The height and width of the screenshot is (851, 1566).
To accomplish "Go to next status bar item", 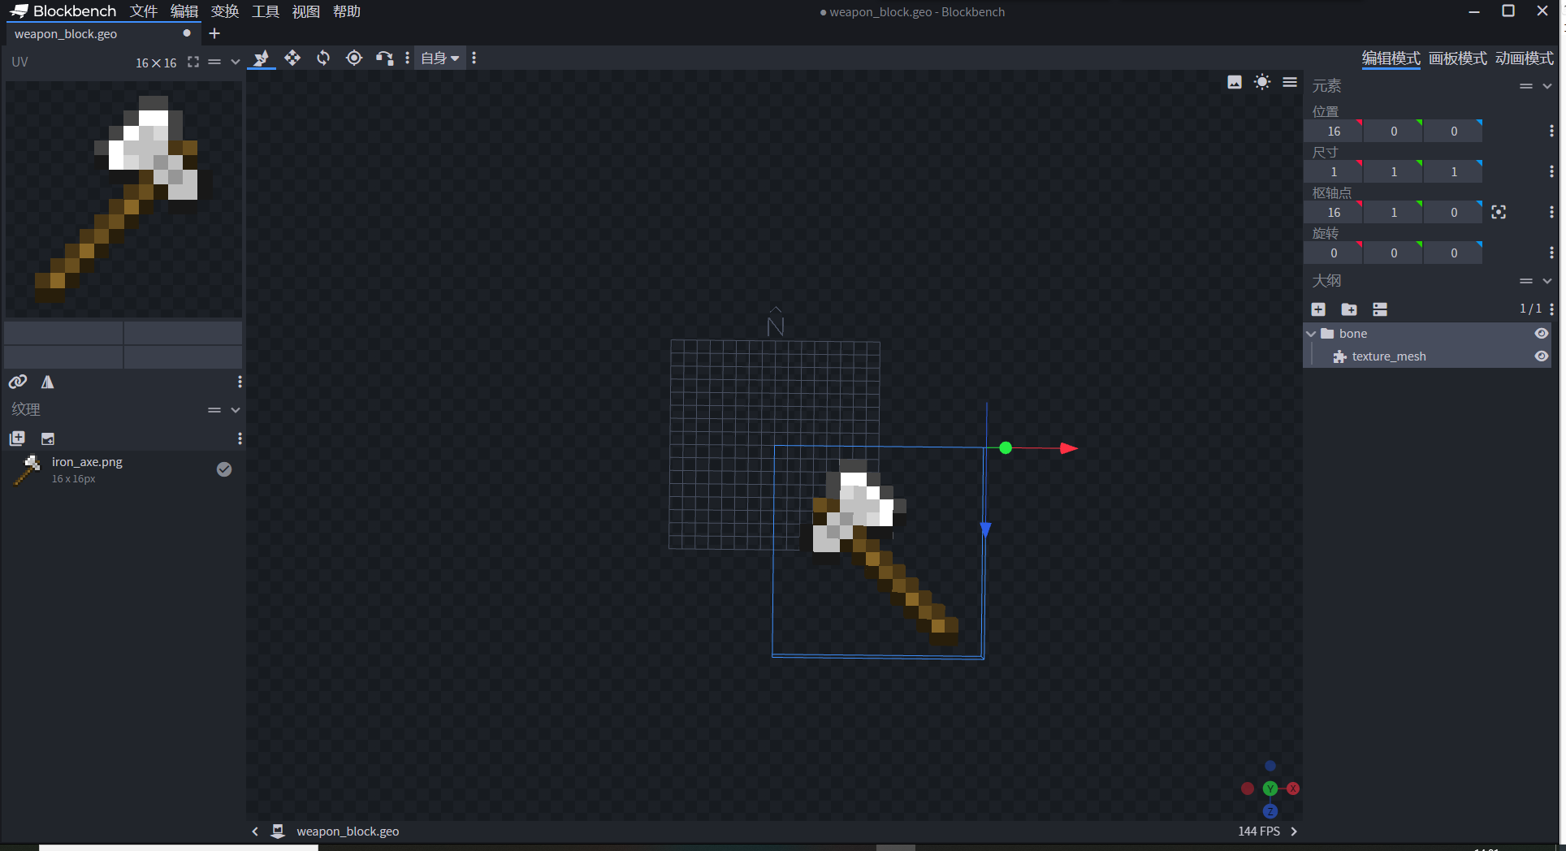I will [1294, 832].
